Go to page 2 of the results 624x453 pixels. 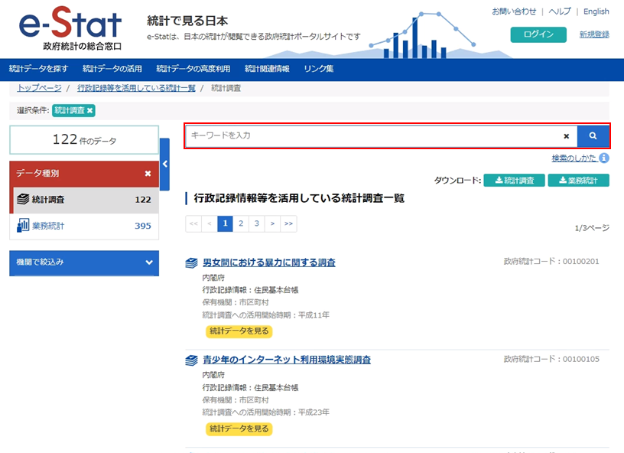[x=241, y=223]
